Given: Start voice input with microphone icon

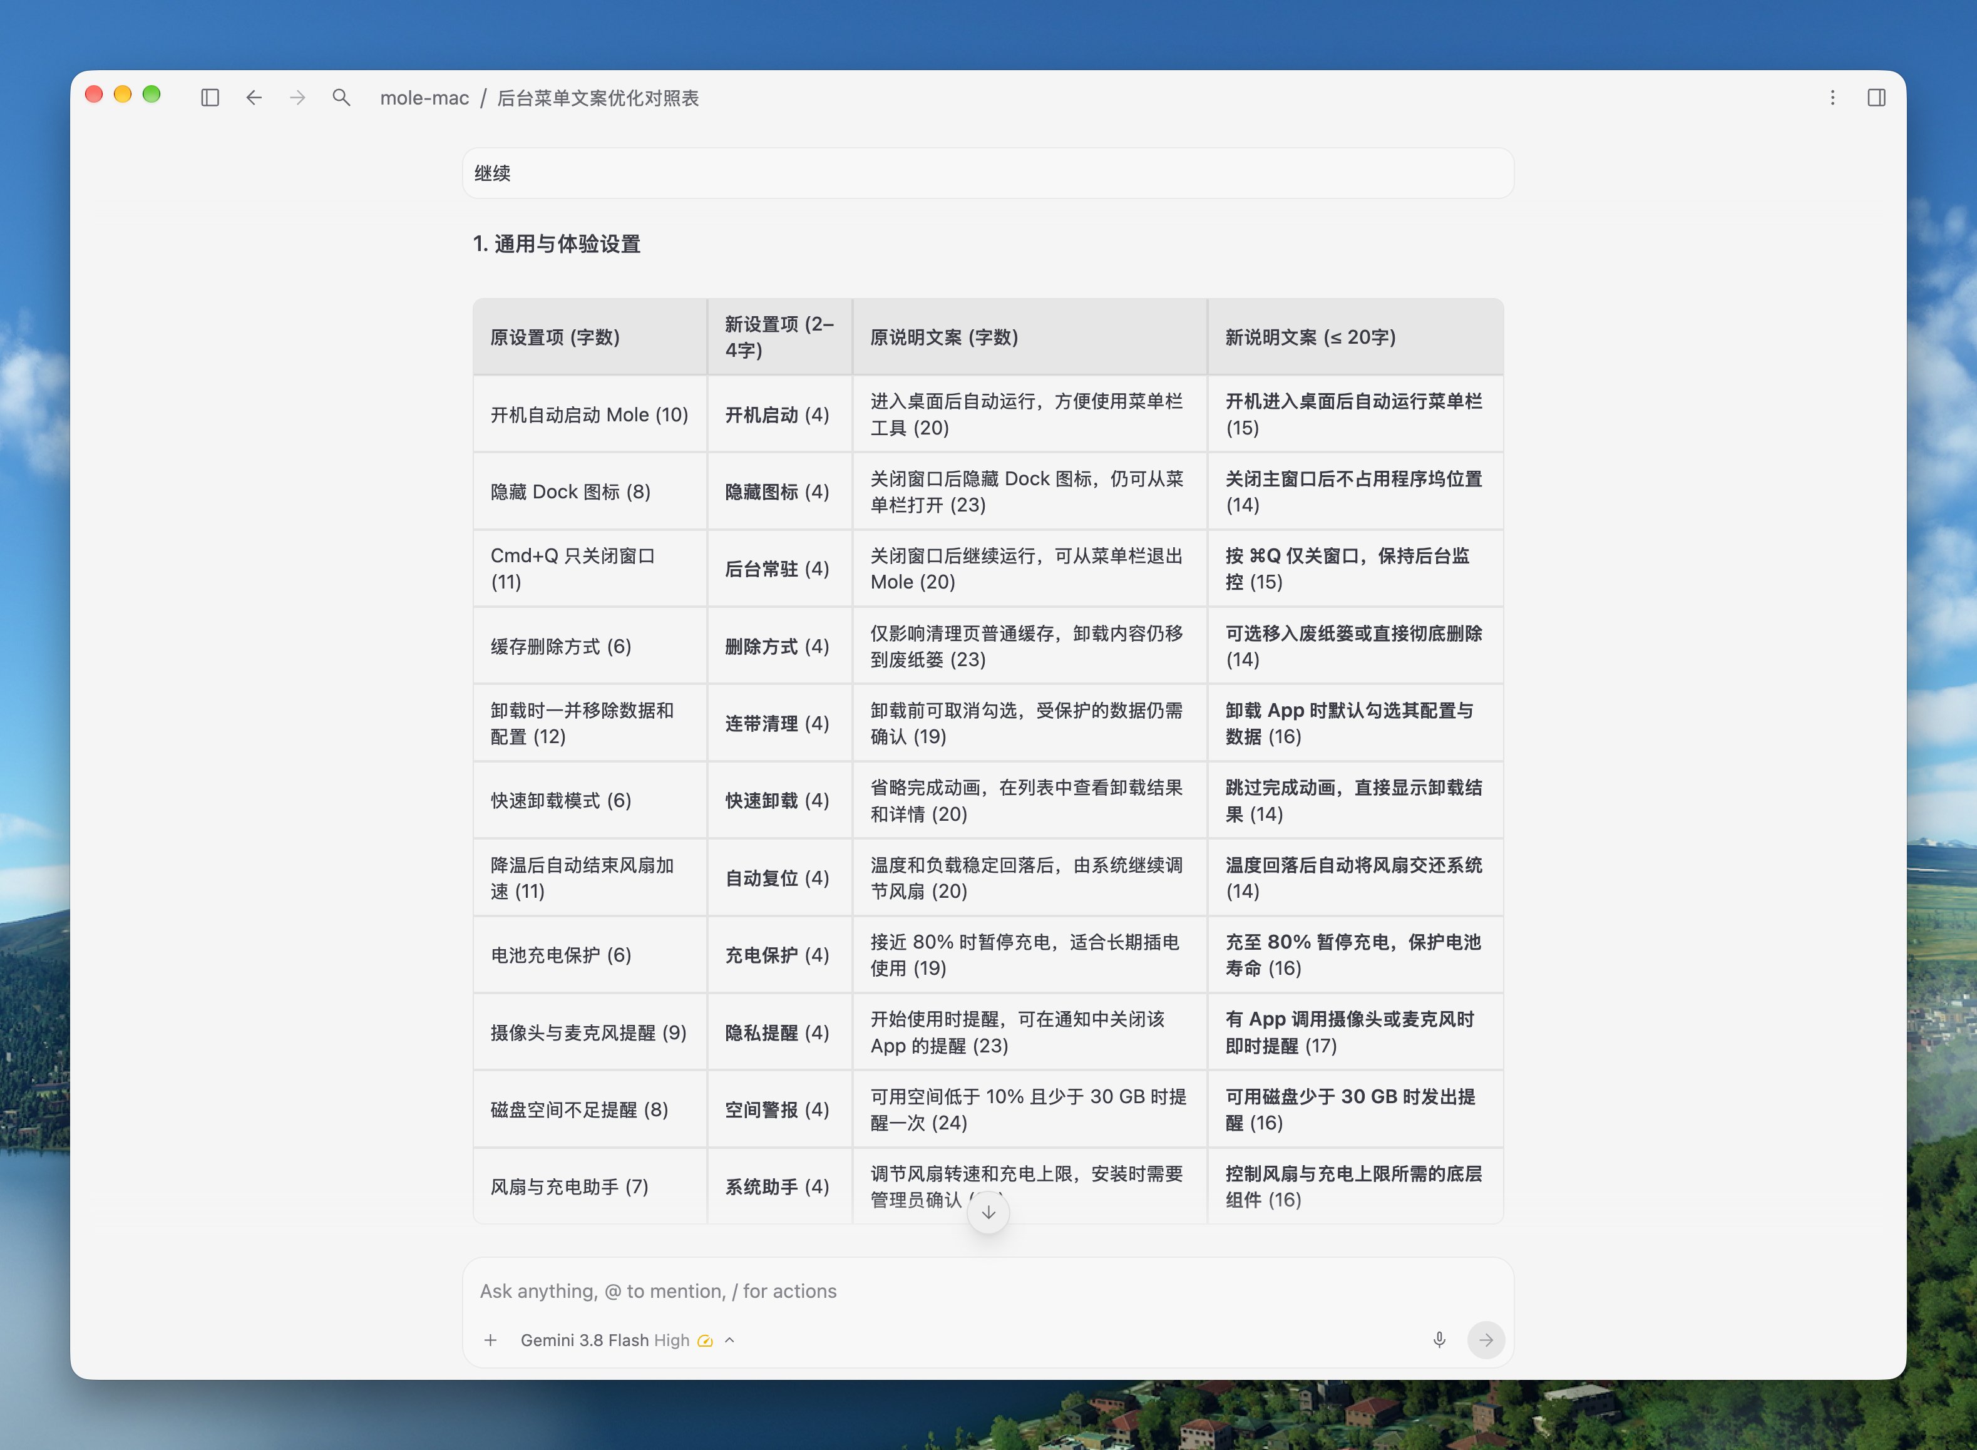Looking at the screenshot, I should (x=1439, y=1340).
